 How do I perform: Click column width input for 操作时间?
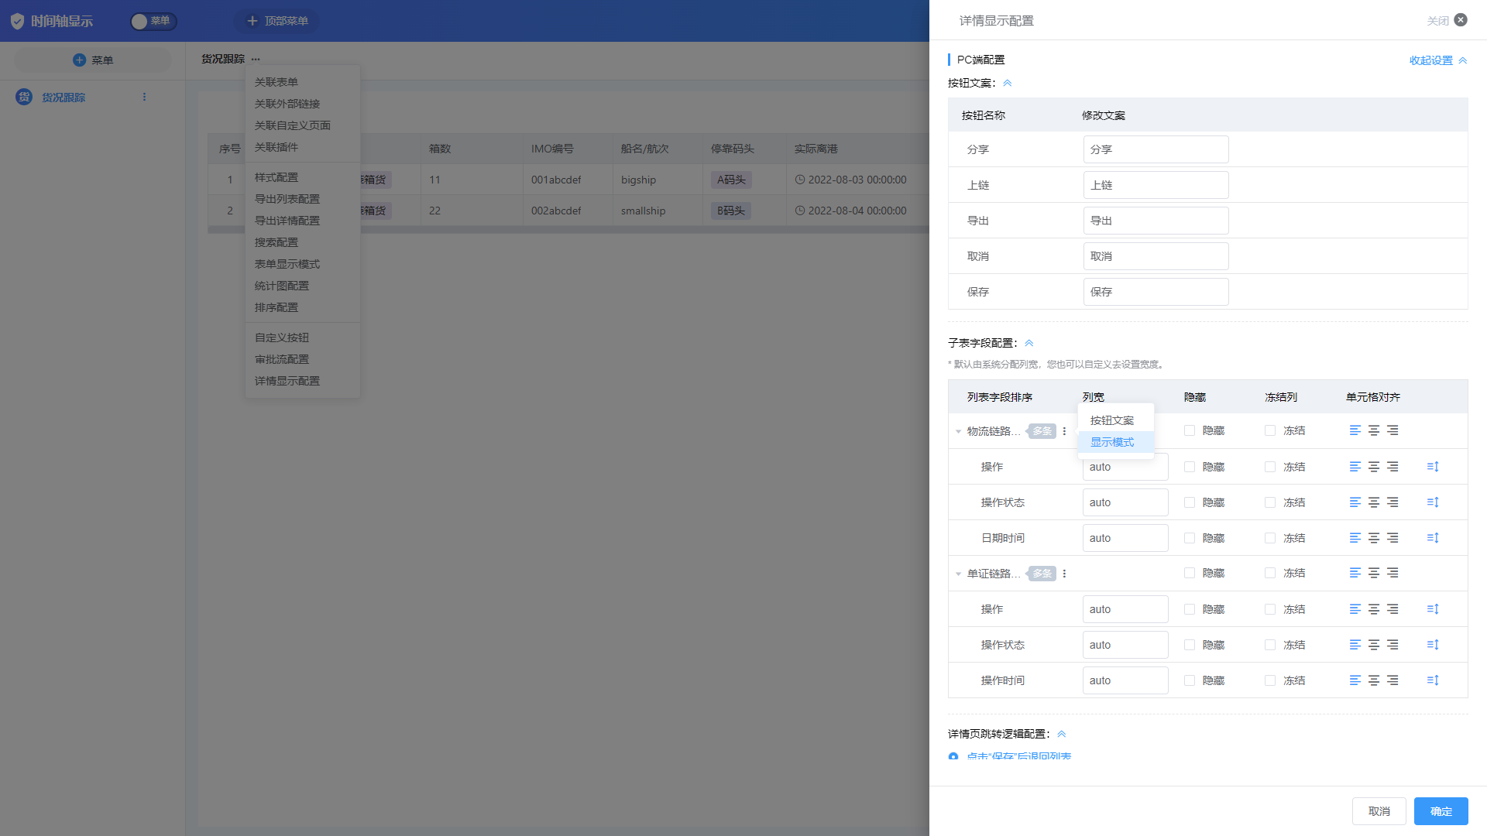point(1125,680)
